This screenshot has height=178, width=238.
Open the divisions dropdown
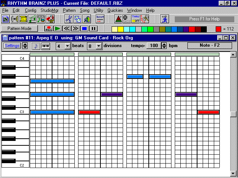click(x=99, y=46)
